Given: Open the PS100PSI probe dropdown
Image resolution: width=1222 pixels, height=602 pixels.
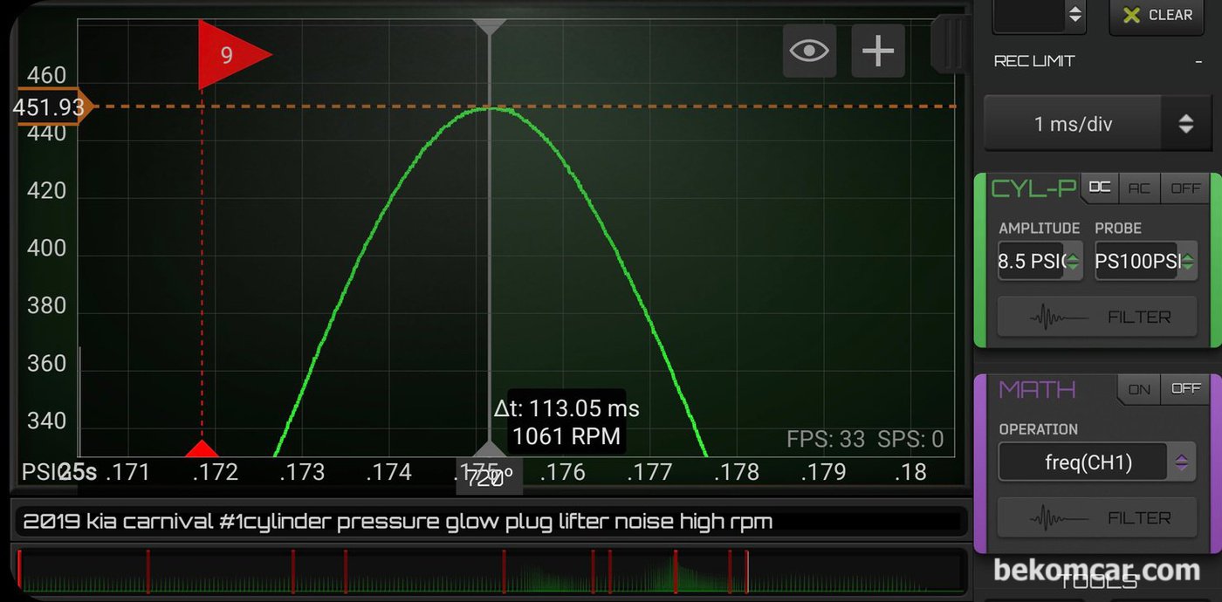Looking at the screenshot, I should click(1146, 261).
